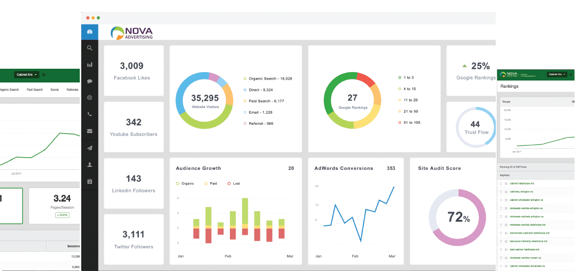Star the 'wholesale vanities mclean va' keyword
Viewport: 577px width, 271px height.
click(x=506, y=258)
